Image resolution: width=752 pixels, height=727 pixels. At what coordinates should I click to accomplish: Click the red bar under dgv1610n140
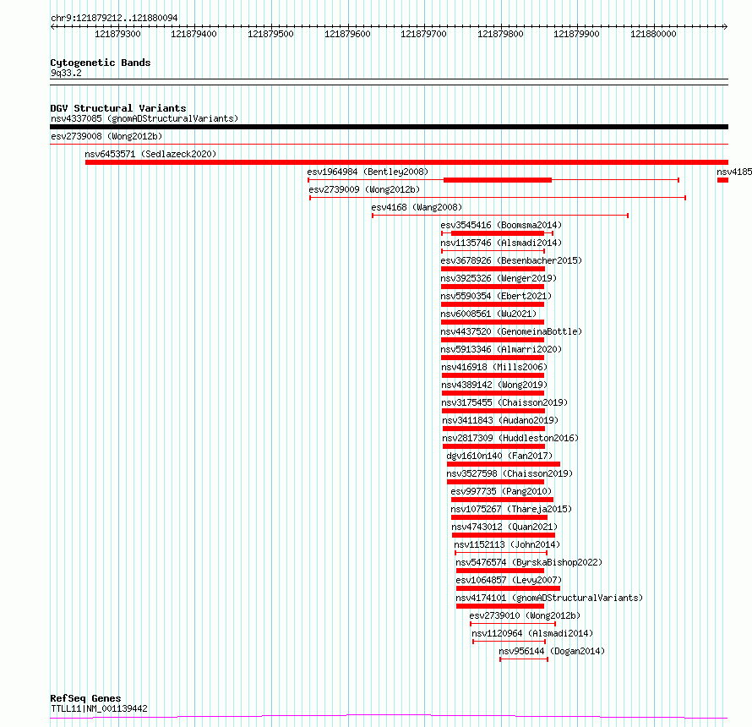coord(504,464)
